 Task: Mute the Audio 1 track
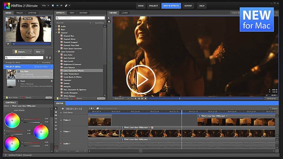61,143
